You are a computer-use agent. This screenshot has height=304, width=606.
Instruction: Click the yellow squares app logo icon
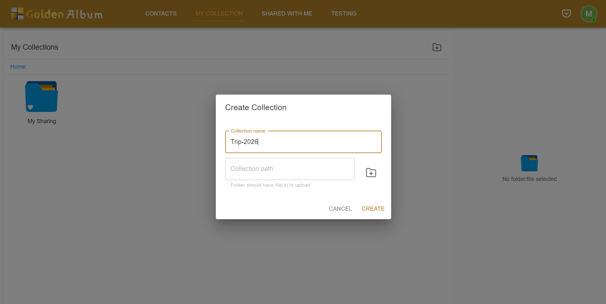pyautogui.click(x=17, y=14)
